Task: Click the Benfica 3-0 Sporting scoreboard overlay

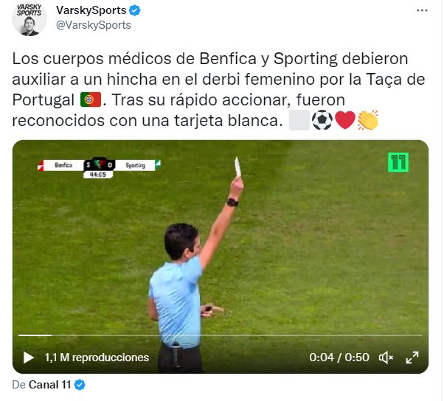Action: point(99,167)
